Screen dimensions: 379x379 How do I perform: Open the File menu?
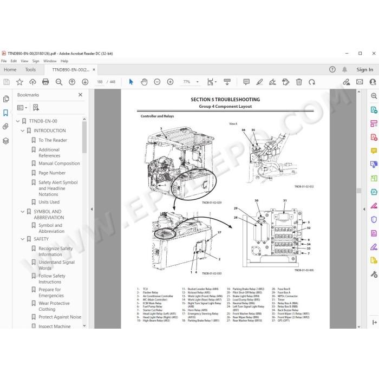(x=4, y=61)
